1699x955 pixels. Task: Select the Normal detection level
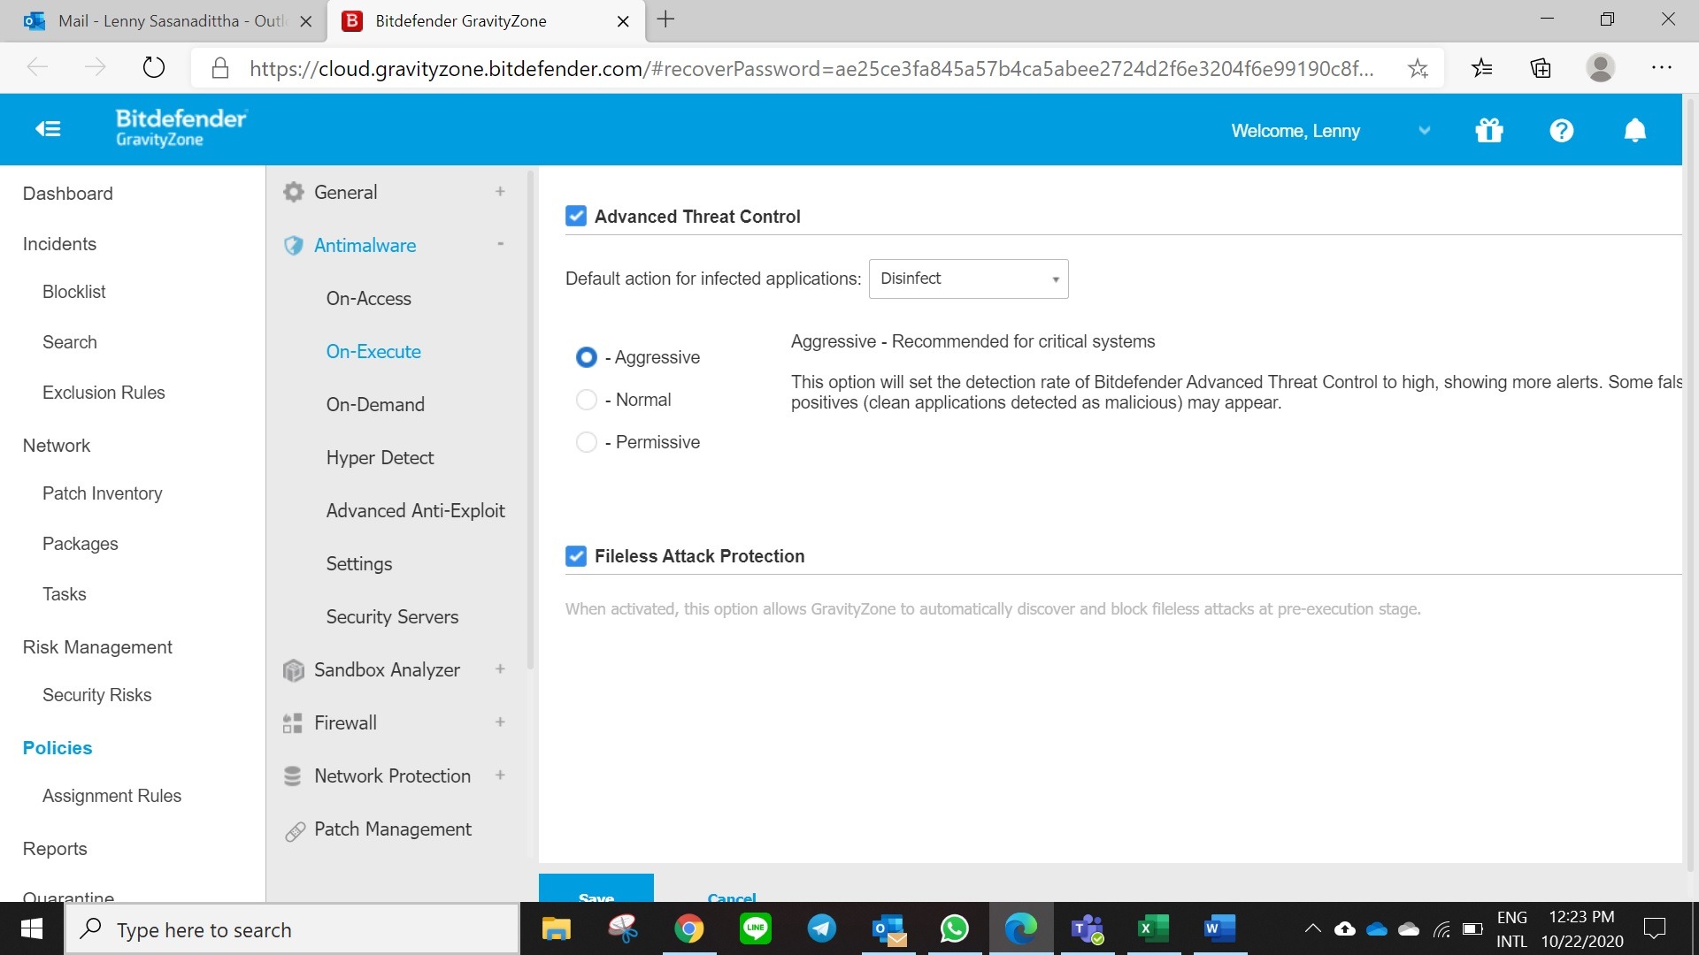pos(587,400)
